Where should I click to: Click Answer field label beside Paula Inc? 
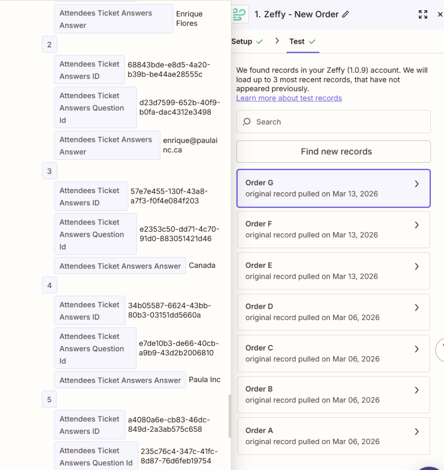pyautogui.click(x=120, y=380)
